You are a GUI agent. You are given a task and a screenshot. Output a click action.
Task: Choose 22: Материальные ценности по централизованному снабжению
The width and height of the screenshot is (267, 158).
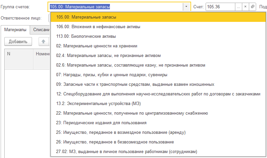[x=158, y=113]
